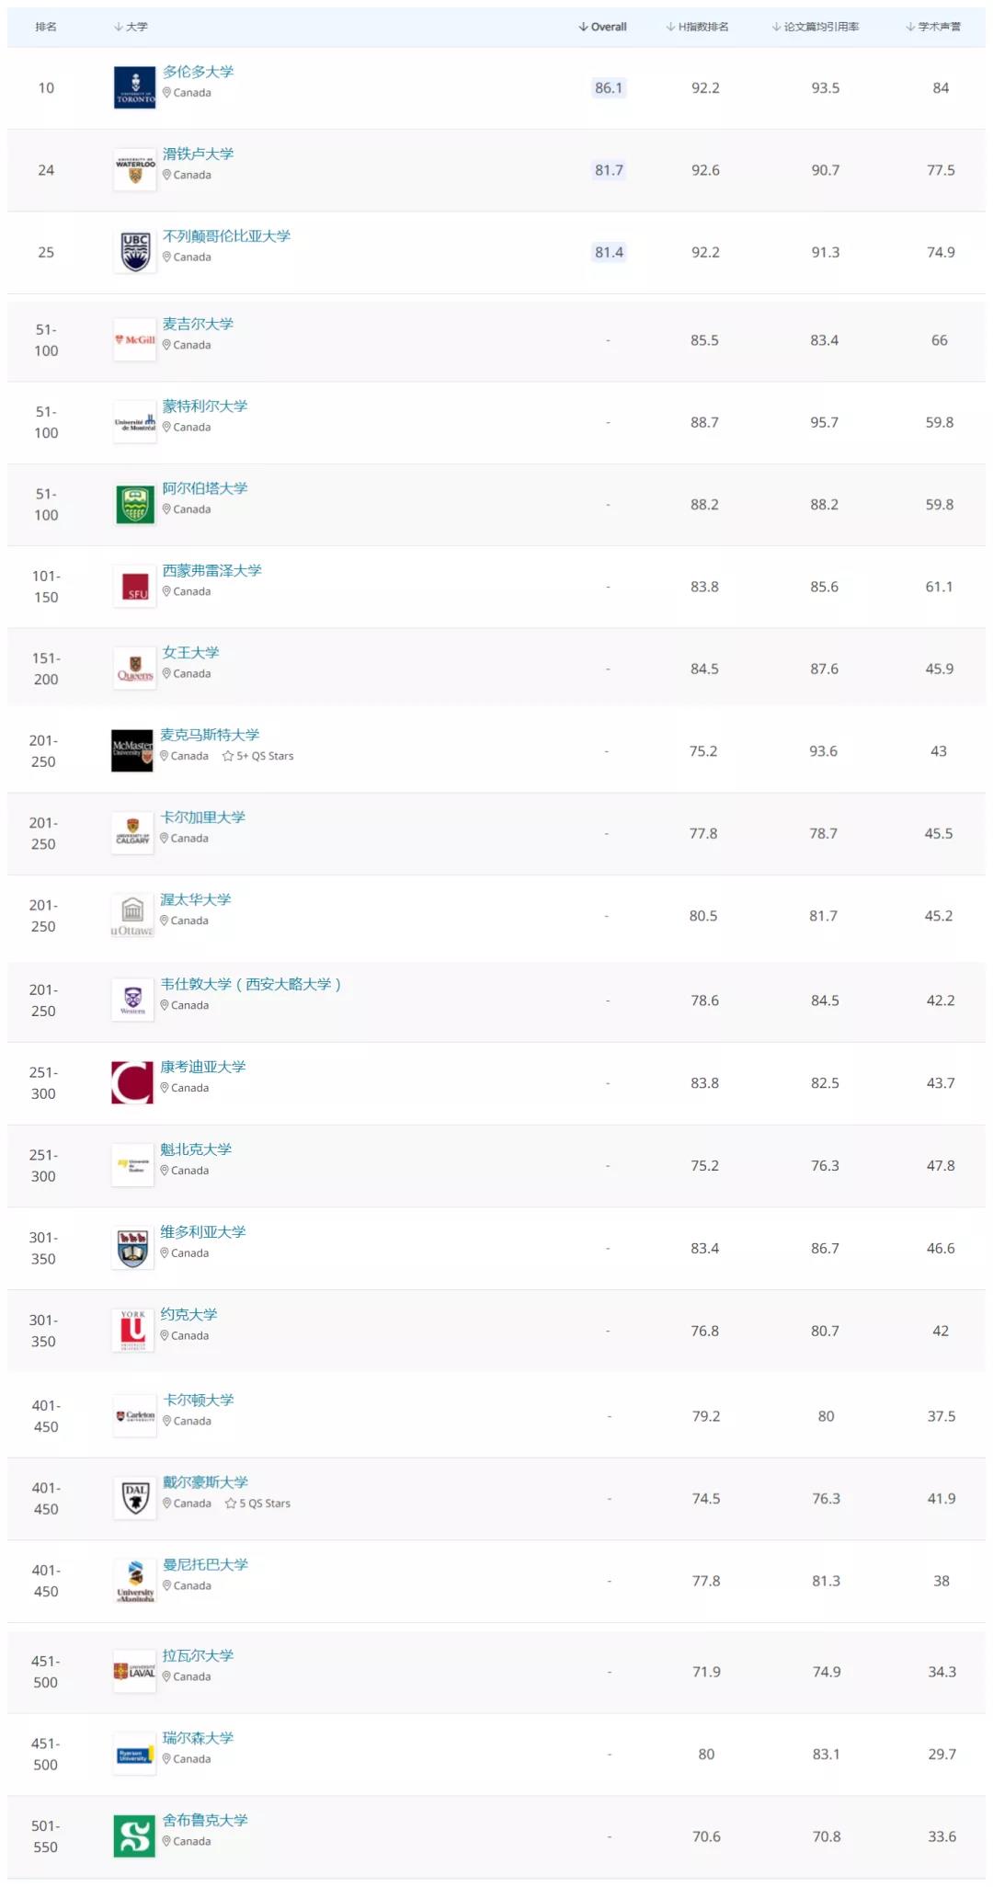This screenshot has width=993, height=1887.
Task: Sort by the 学术声誉 column
Action: [934, 27]
